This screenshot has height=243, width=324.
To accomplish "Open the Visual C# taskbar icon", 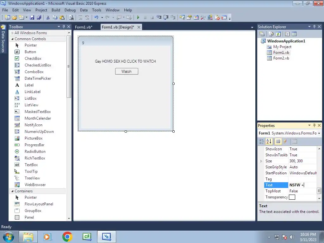I will [87, 237].
